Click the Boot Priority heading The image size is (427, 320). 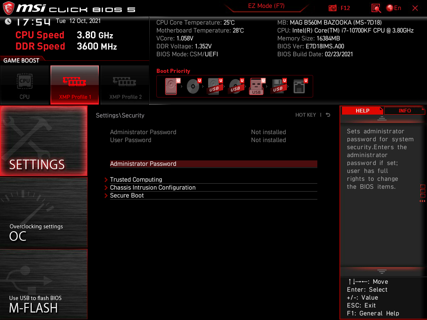[173, 71]
